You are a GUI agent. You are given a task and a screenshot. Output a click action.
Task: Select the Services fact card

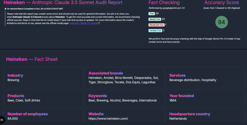[x=205, y=77]
